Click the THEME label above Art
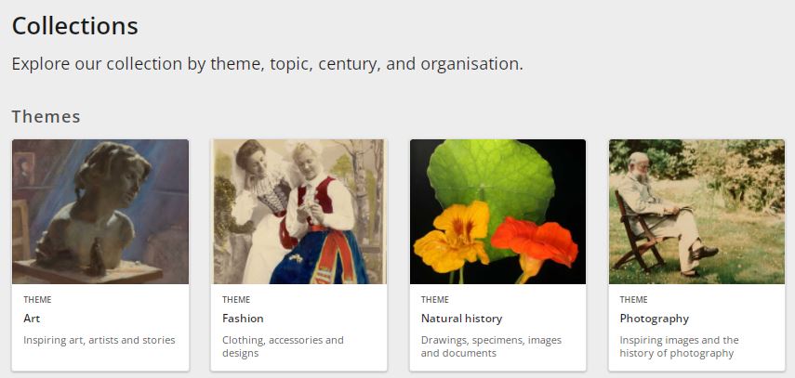The image size is (795, 378). [37, 300]
